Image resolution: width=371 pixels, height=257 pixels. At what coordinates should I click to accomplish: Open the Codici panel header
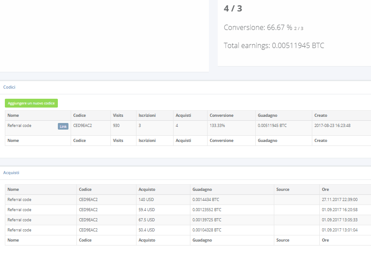pos(9,87)
